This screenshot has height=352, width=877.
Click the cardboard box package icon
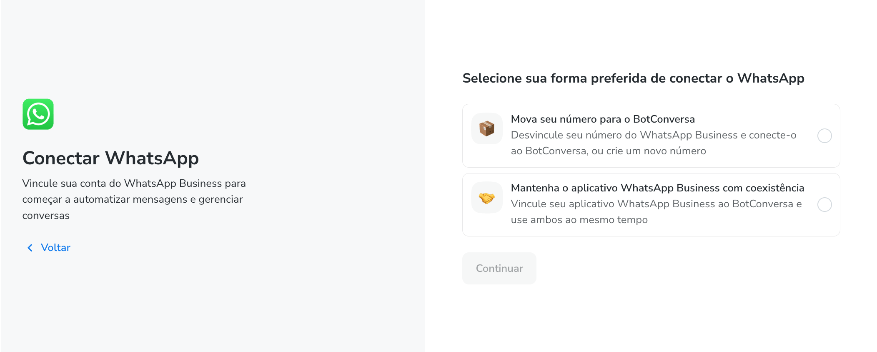[x=486, y=128]
